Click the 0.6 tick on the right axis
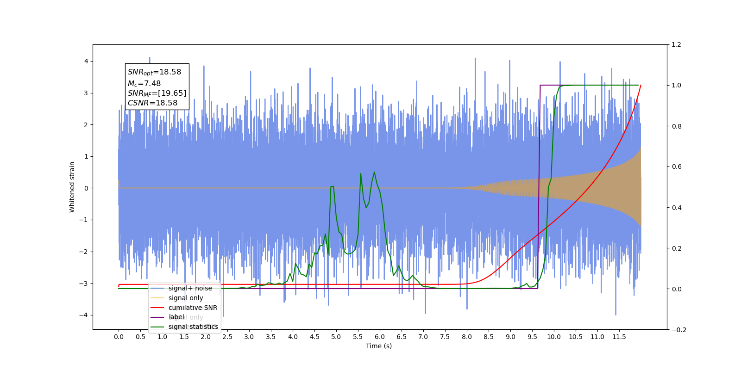 click(x=677, y=167)
